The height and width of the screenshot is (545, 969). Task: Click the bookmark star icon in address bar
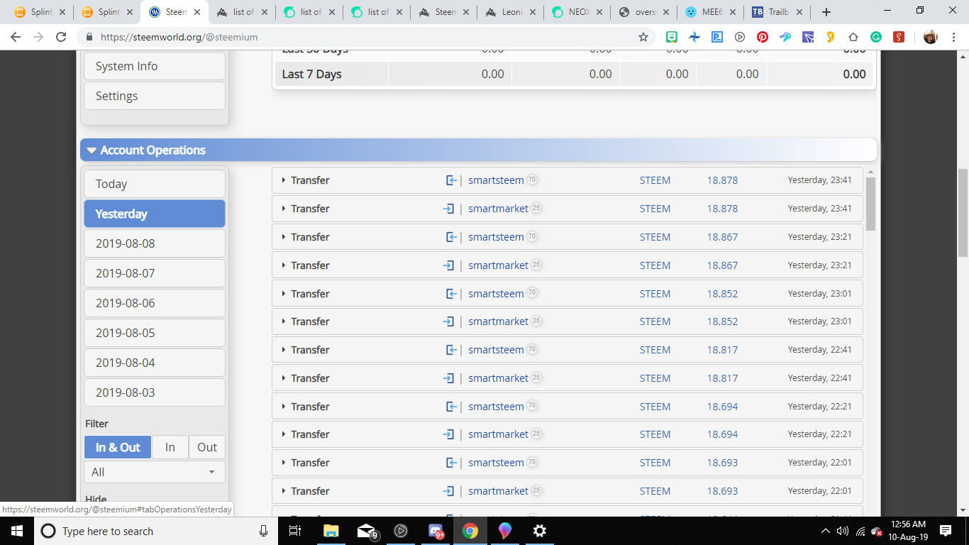[643, 37]
